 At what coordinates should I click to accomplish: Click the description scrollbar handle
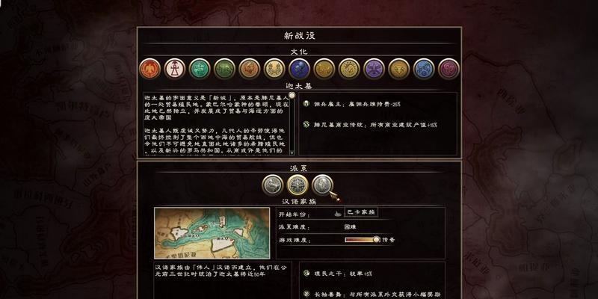[x=292, y=96]
